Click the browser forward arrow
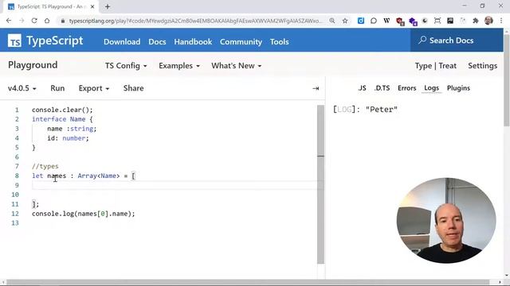This screenshot has width=510, height=286. (x=22, y=21)
